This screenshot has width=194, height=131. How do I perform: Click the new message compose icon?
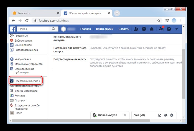click(160, 115)
